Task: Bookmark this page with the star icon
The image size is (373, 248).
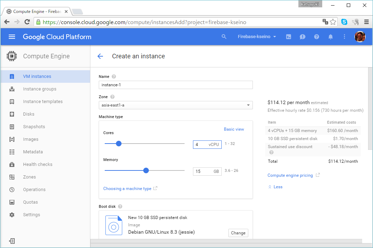Action: pyautogui.click(x=333, y=22)
